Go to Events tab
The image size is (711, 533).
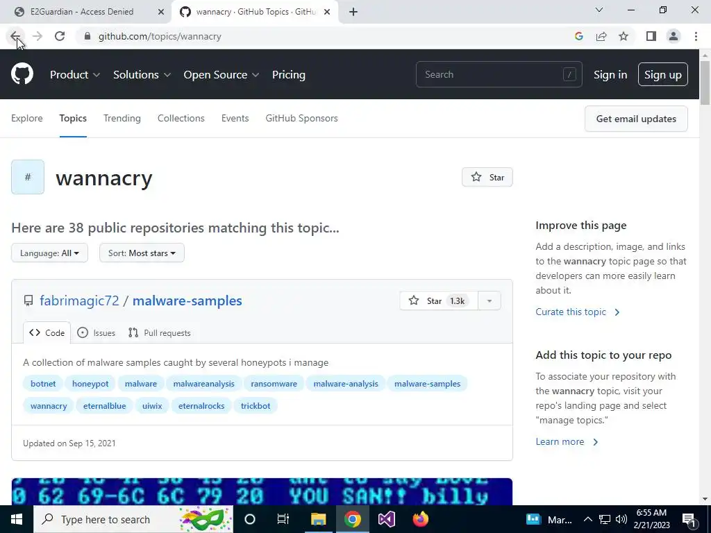[x=235, y=118]
